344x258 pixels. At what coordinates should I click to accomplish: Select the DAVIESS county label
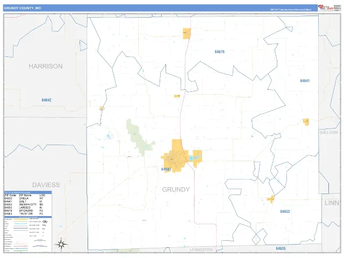[46, 185]
